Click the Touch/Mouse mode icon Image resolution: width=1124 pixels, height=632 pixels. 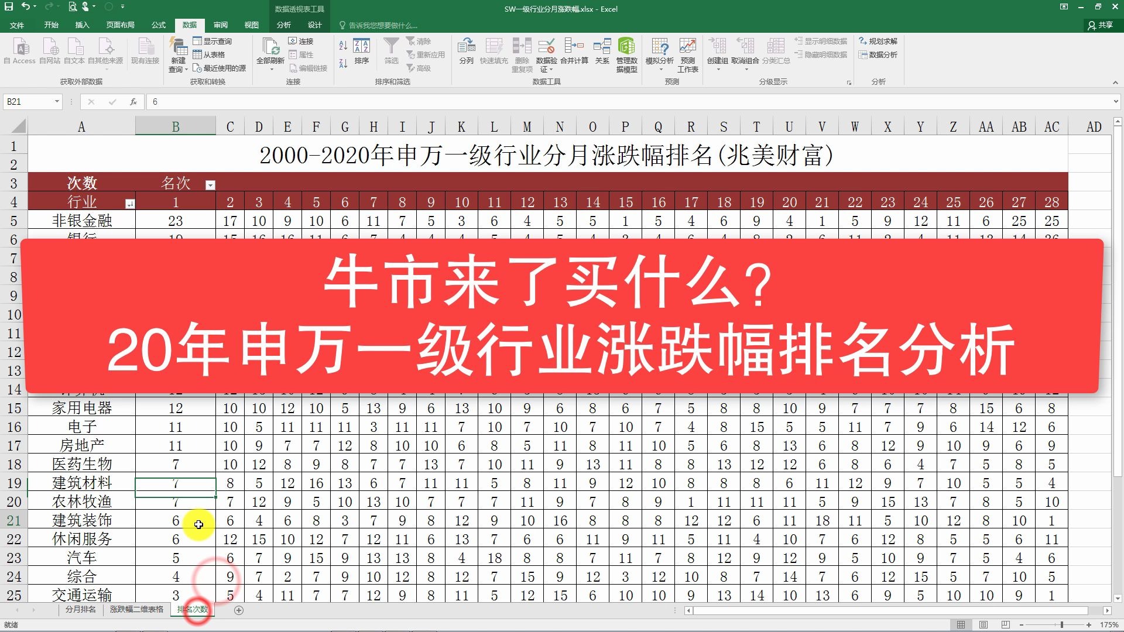point(86,7)
